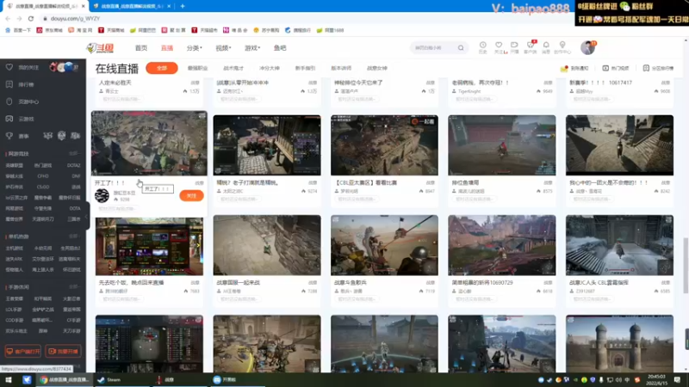Open the client download icon with badge

pyautogui.click(x=531, y=47)
